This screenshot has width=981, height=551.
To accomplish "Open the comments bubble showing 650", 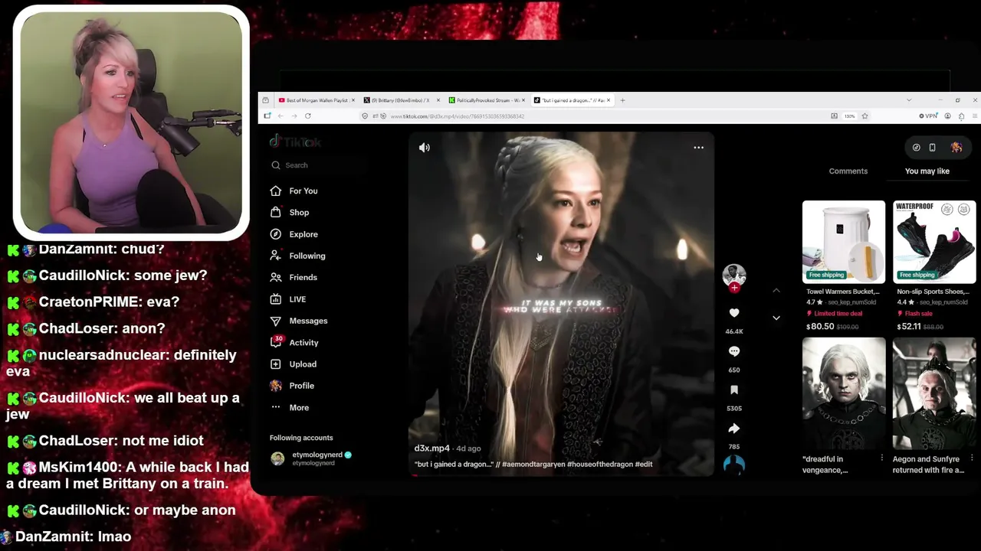I will point(734,351).
